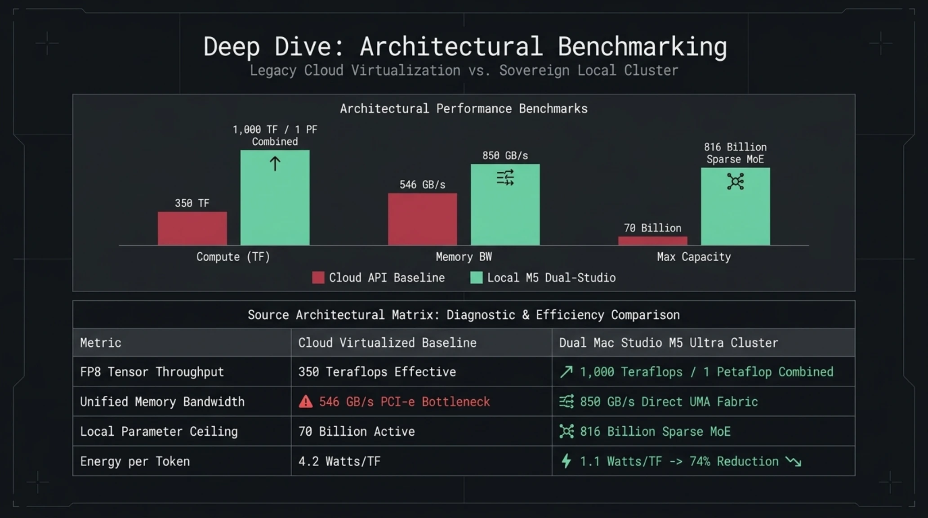This screenshot has width=928, height=518.
Task: Click the flow icon before 850 GB/s Direct UMA
Action: coord(567,402)
